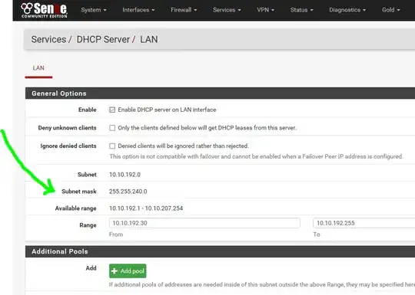This screenshot has height=295, width=415.
Task: Click the Range From input field
Action: click(204, 223)
